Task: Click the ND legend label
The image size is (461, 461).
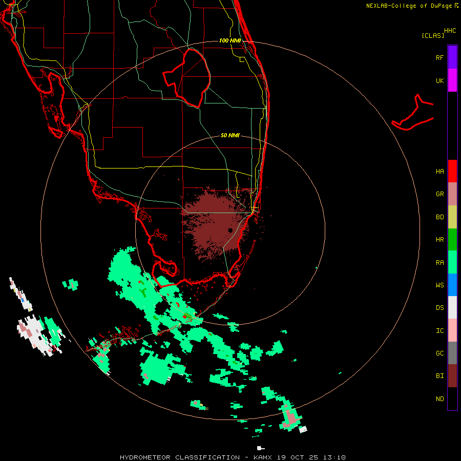Action: [x=439, y=399]
